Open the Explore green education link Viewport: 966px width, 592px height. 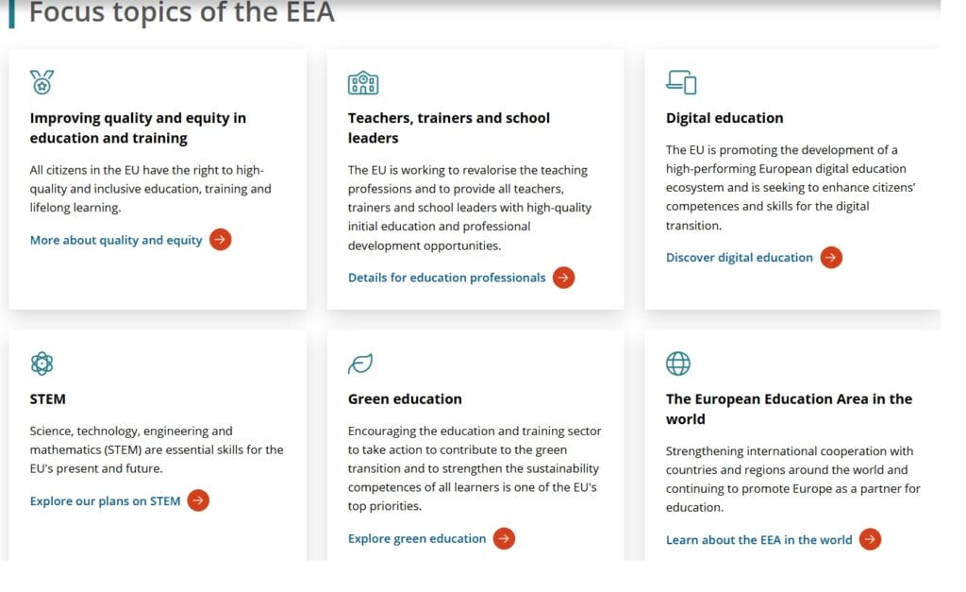(417, 539)
